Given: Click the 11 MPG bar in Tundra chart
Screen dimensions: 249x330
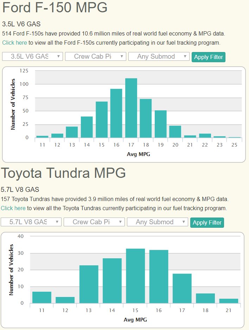Looking at the screenshot, I should point(42,297).
